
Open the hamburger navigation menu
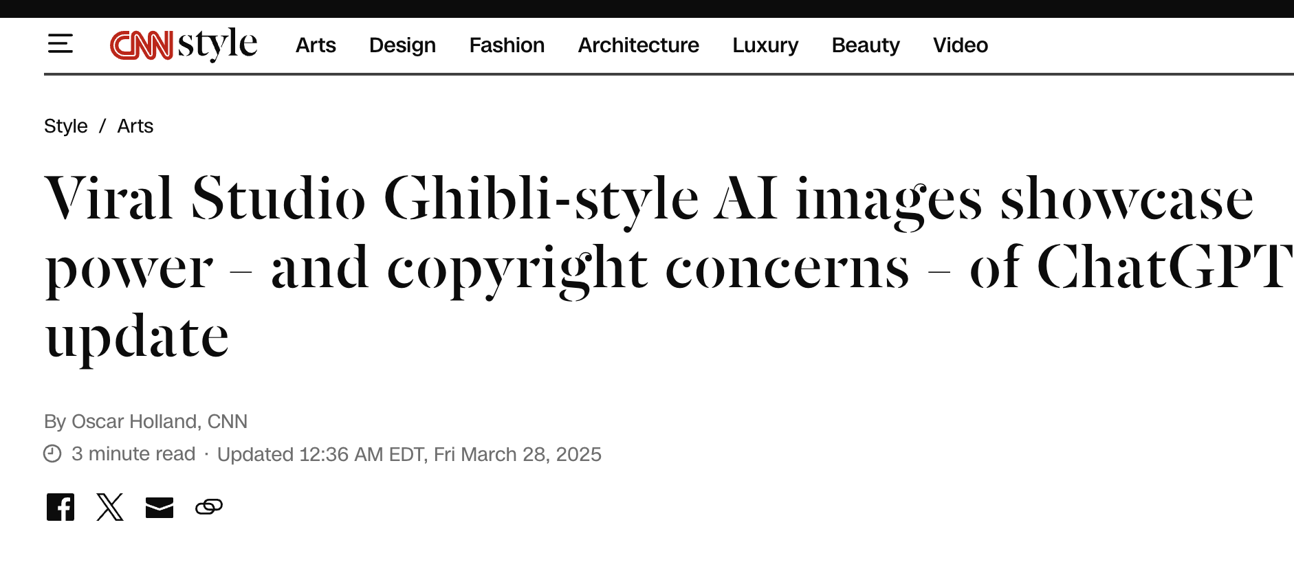61,44
